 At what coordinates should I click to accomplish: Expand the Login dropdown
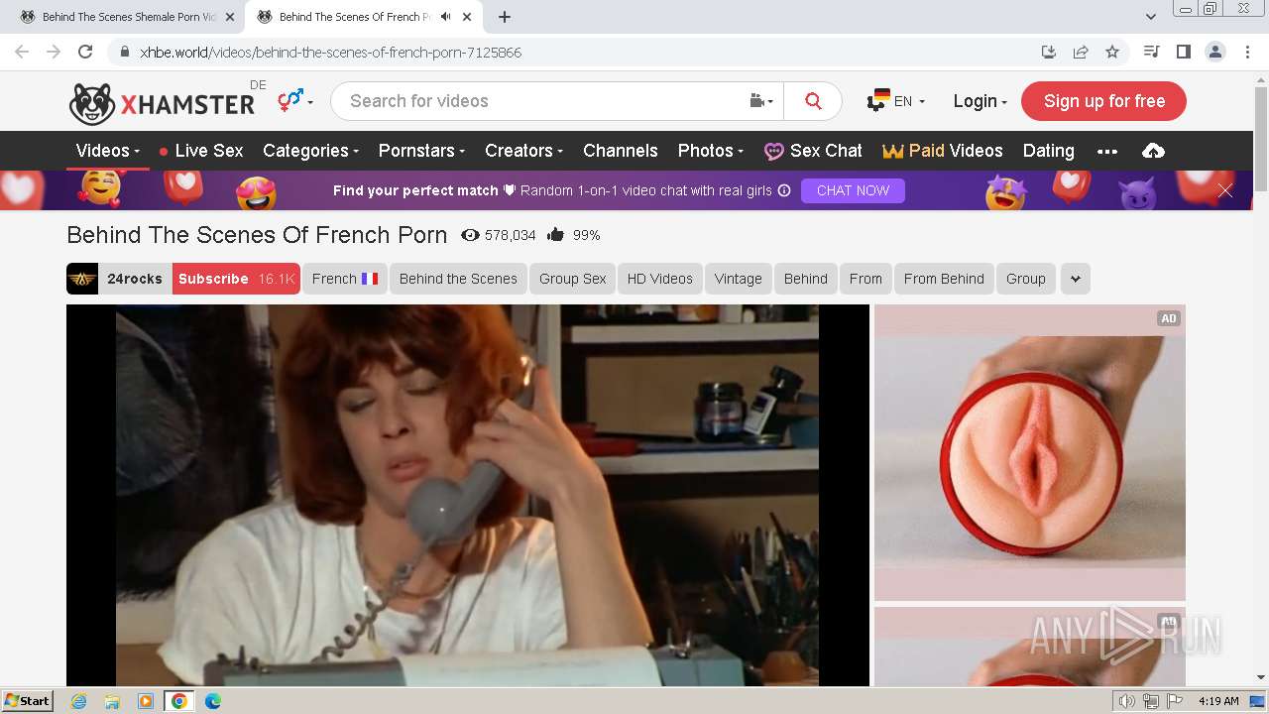[x=980, y=101]
